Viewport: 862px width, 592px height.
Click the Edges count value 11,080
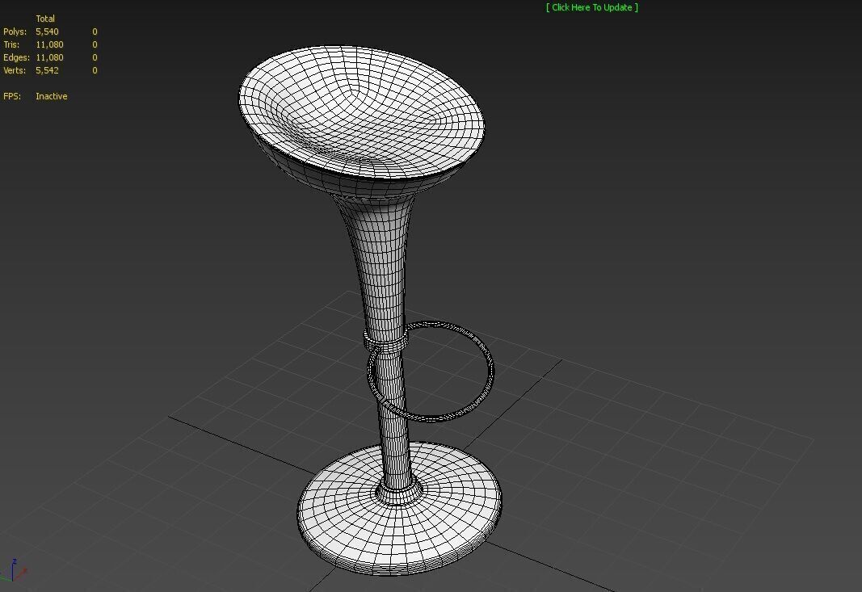[x=49, y=57]
